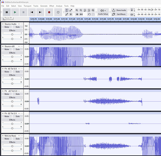Viewport: 161px width, 156px height.
Task: Click the Record button
Action: 49,12
